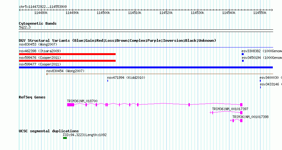Screen dimensions: 282x150
Task: Select the nsv462398 red loss bar
Action: 67,54
